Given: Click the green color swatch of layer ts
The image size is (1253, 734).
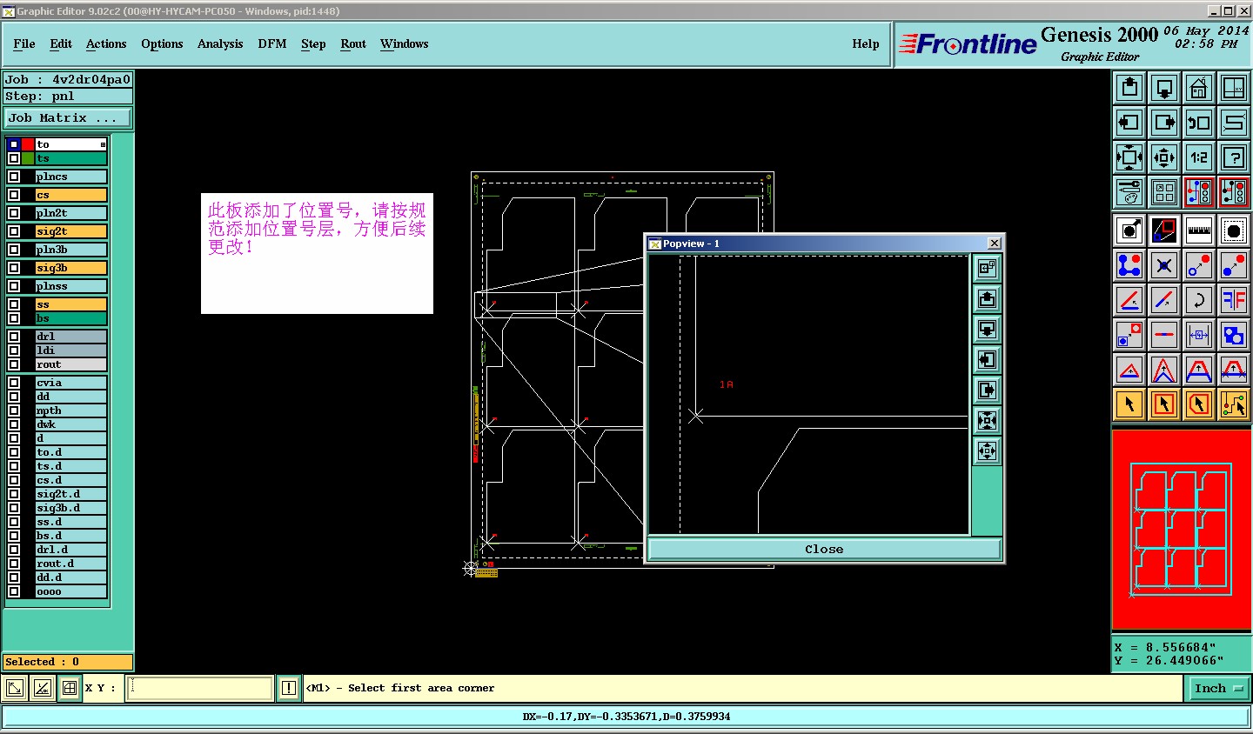Looking at the screenshot, I should [28, 158].
